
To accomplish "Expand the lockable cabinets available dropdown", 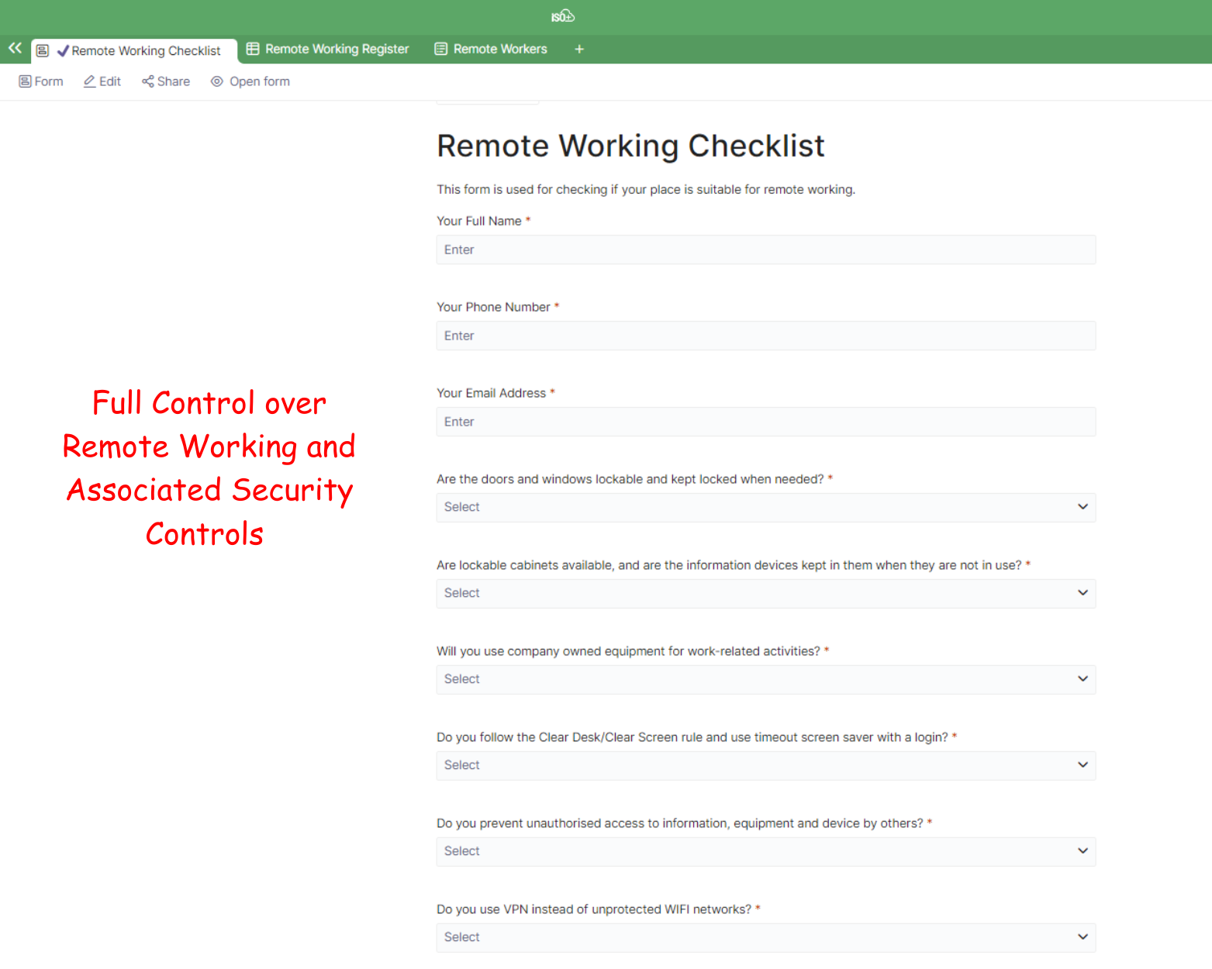I will point(765,593).
